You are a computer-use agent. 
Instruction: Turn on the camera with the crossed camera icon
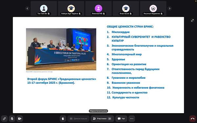click(x=20, y=119)
